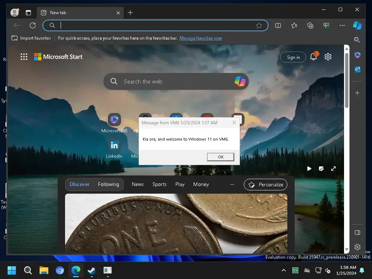372x279 pixels.
Task: Open split screen view
Action: click(x=278, y=25)
